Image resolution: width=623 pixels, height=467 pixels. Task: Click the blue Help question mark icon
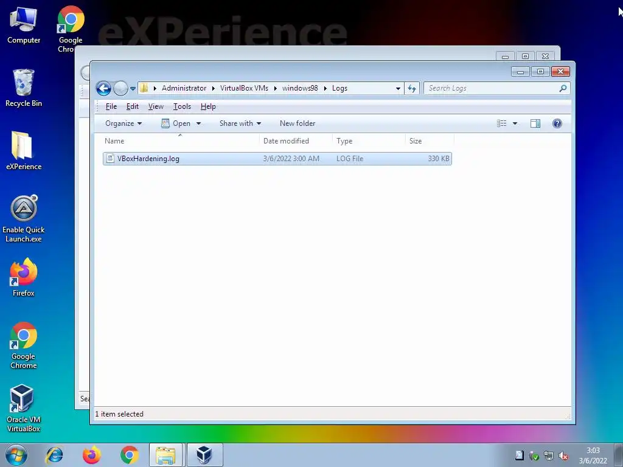557,123
